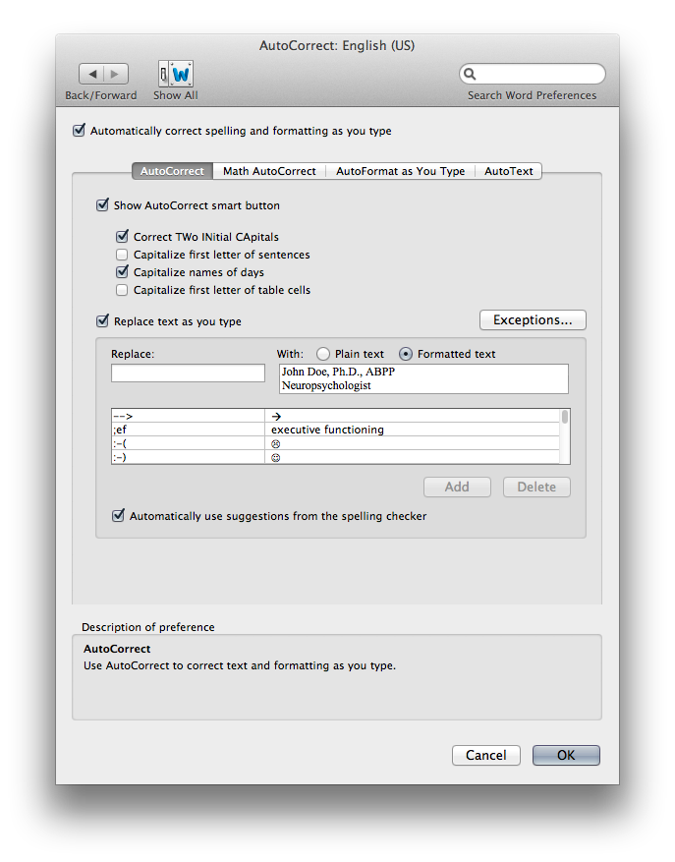Select the :-) smiley entry

(335, 457)
